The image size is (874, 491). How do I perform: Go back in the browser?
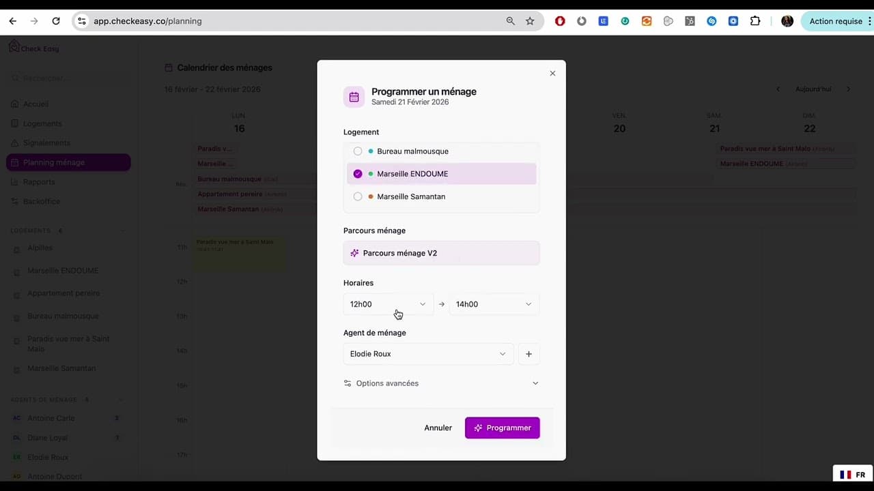click(12, 21)
